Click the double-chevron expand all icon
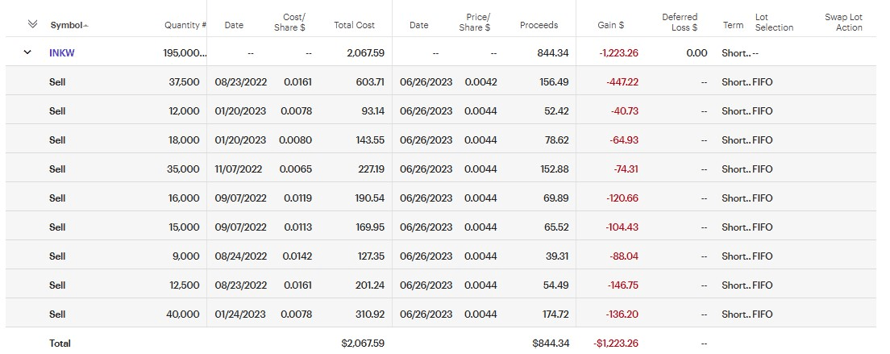Screen dimensions: 890x354 (32, 24)
